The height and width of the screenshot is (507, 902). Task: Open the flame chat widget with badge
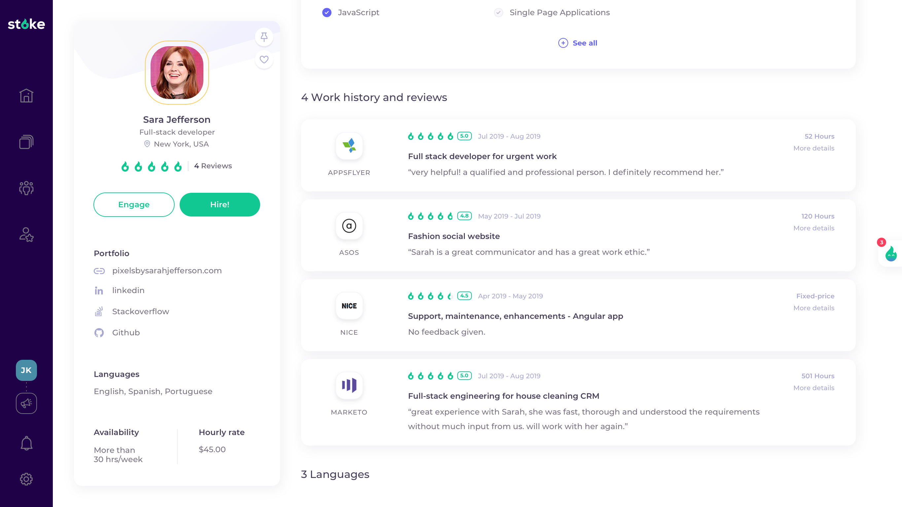890,253
